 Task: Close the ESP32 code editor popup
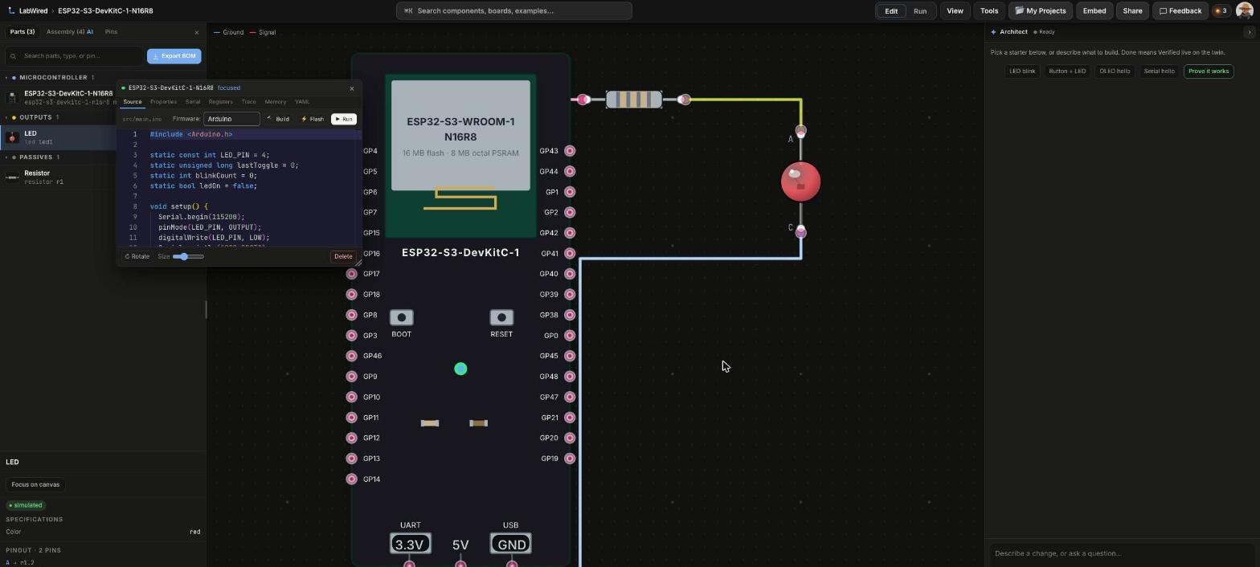click(351, 88)
